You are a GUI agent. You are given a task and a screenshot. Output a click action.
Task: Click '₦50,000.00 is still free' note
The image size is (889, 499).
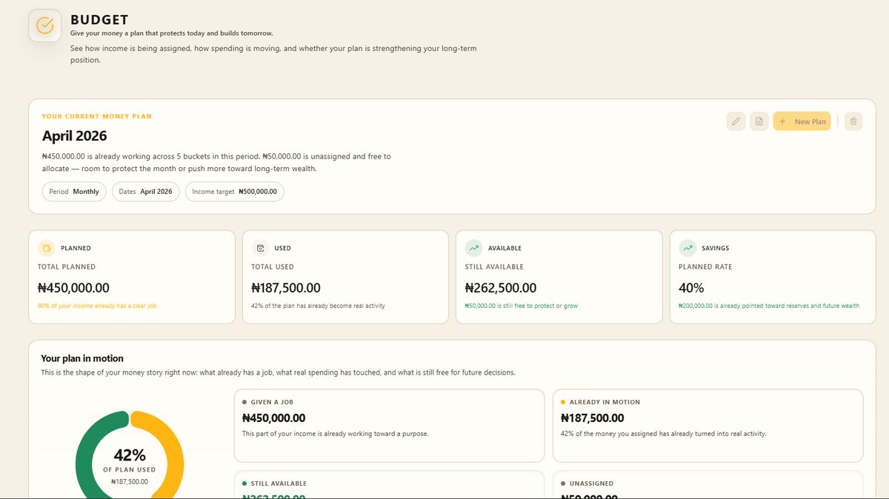(x=522, y=306)
